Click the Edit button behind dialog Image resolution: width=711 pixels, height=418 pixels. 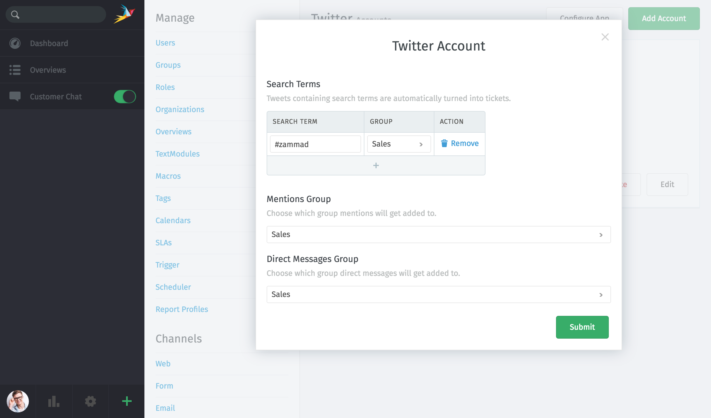pyautogui.click(x=667, y=185)
